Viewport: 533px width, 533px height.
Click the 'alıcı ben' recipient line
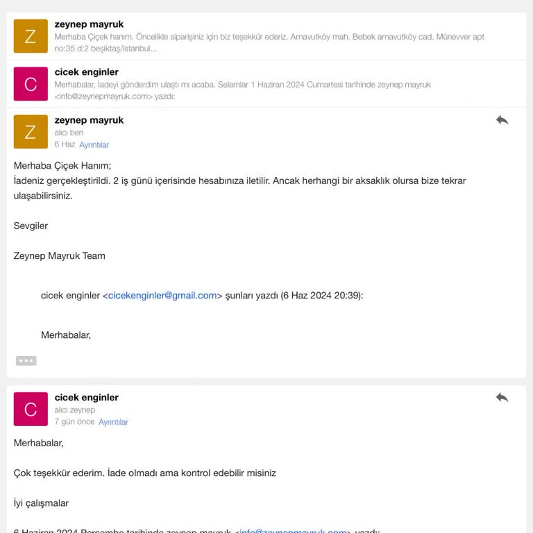69,133
